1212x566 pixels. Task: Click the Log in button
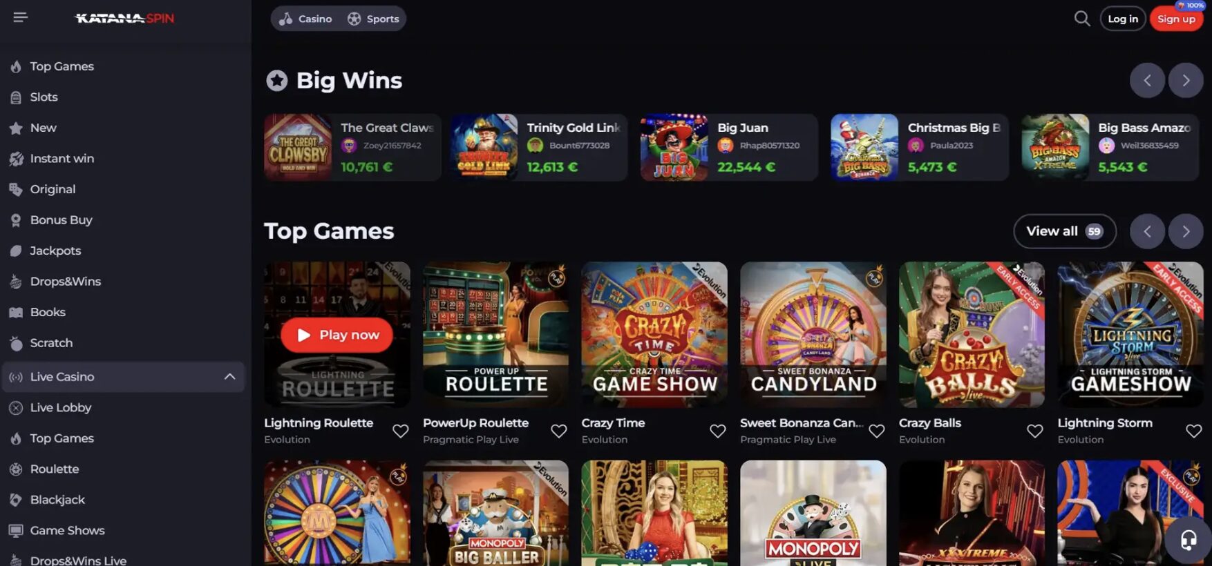(1123, 19)
